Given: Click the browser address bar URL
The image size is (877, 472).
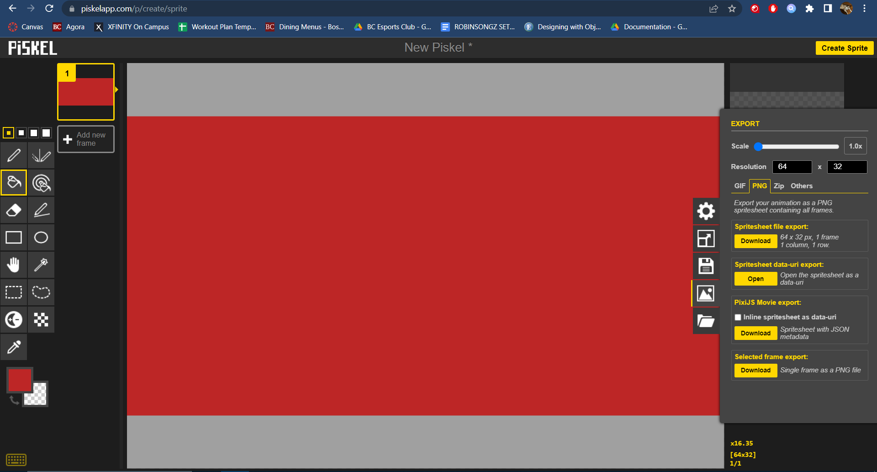Looking at the screenshot, I should 134,9.
